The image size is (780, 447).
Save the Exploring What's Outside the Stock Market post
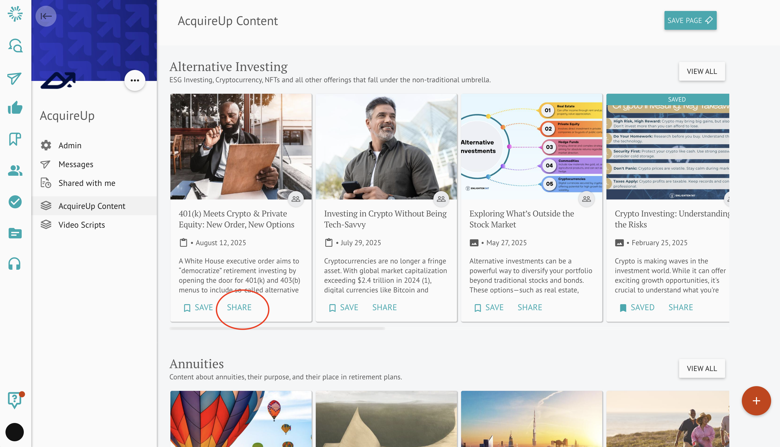(x=489, y=307)
